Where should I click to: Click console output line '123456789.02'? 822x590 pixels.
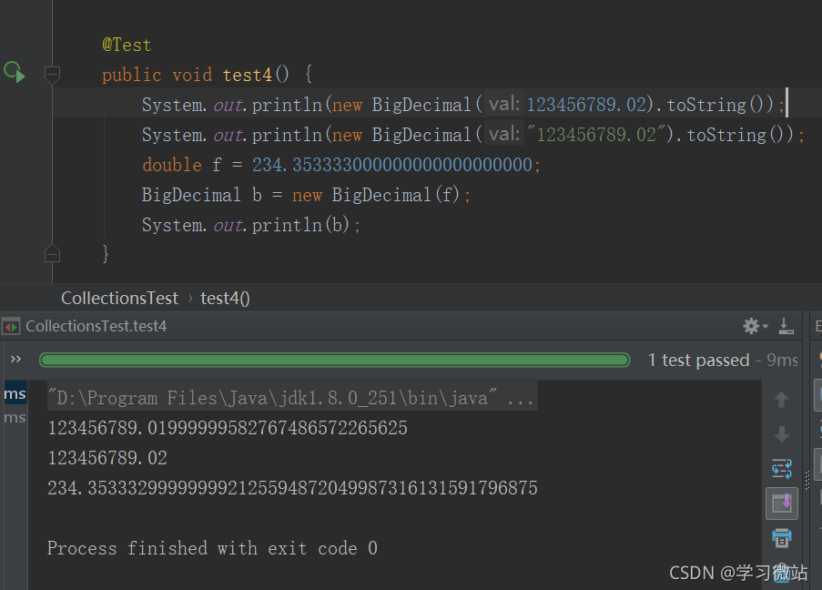point(107,458)
